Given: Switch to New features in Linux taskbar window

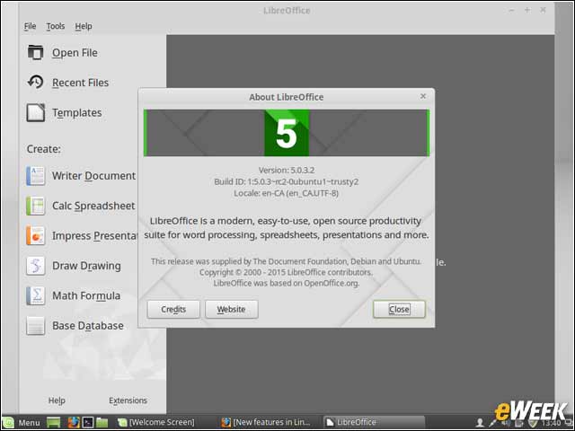Looking at the screenshot, I should tap(266, 423).
